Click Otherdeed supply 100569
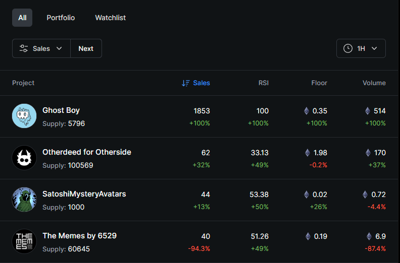 (x=81, y=165)
